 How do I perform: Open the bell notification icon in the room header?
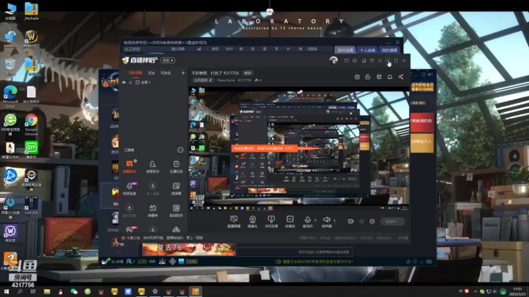click(389, 77)
